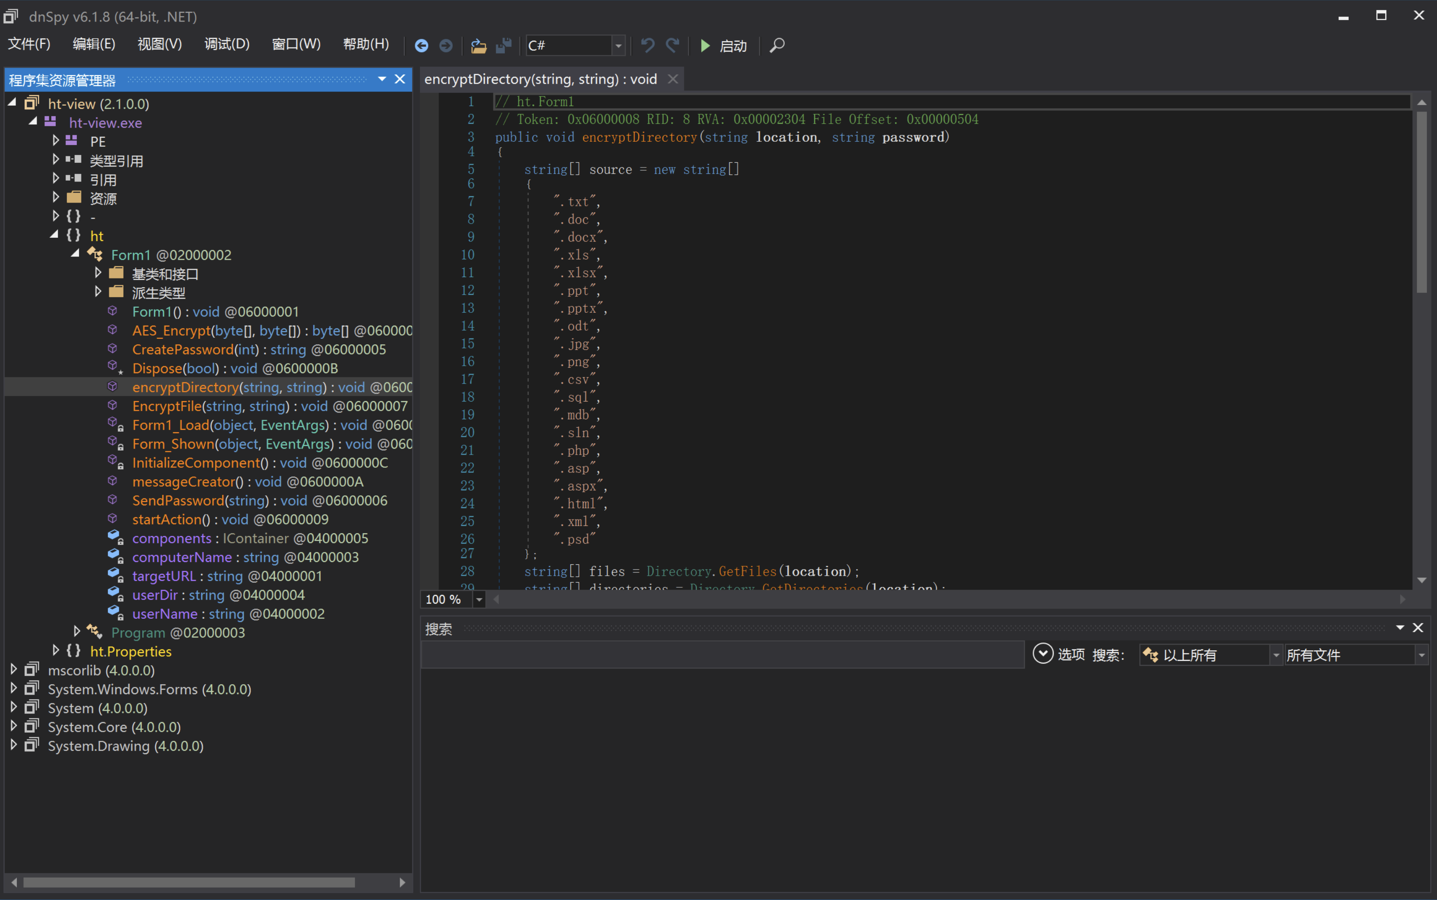Open the 视图(V) menu

pos(160,44)
